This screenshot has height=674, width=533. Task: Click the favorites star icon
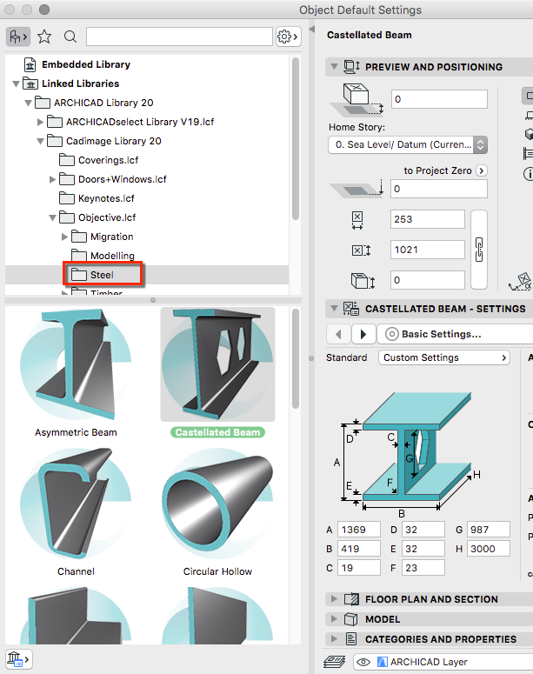tap(44, 37)
